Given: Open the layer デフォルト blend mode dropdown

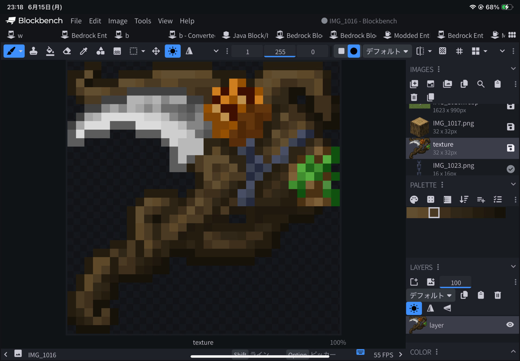Looking at the screenshot, I should pyautogui.click(x=431, y=295).
